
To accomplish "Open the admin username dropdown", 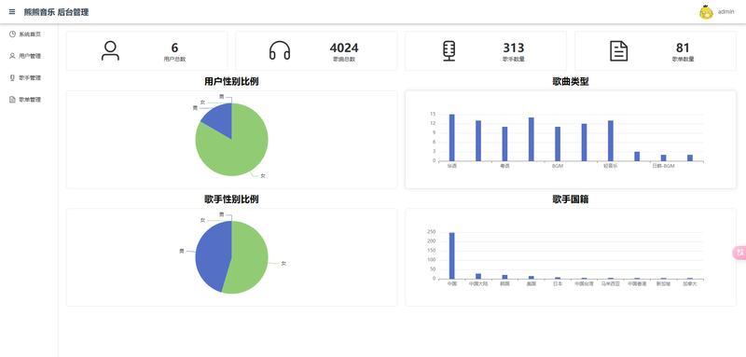I will point(725,12).
